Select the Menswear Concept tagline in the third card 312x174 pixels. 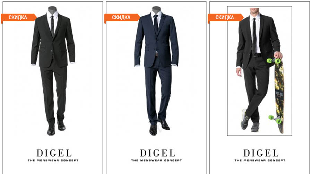tap(260, 160)
